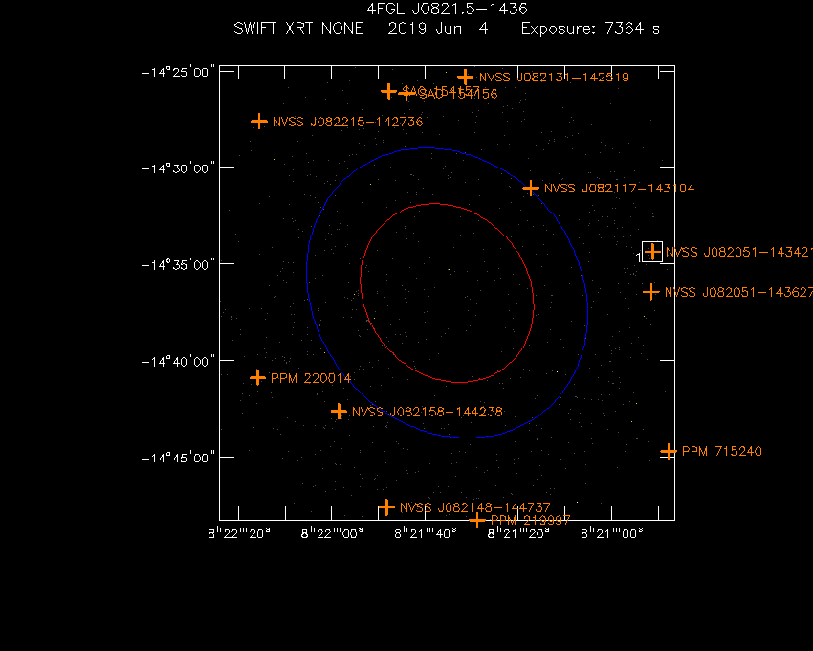Click the declination label -14°25'00"
Image resolution: width=813 pixels, height=651 pixels.
[x=178, y=72]
